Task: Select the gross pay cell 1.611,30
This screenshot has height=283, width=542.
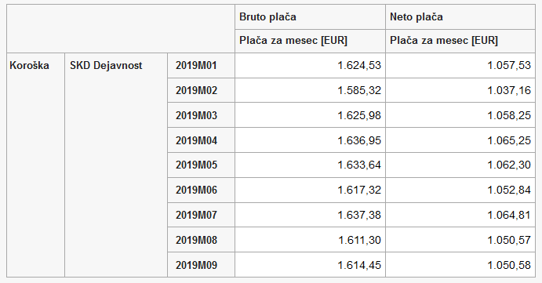Action: tap(310, 240)
